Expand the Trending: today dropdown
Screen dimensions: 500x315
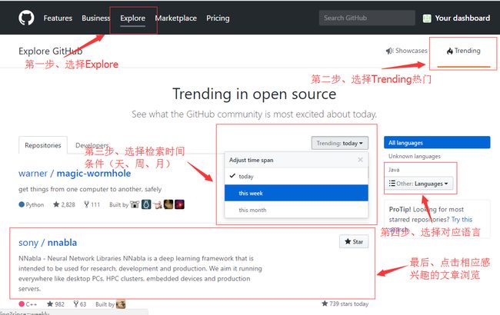340,144
